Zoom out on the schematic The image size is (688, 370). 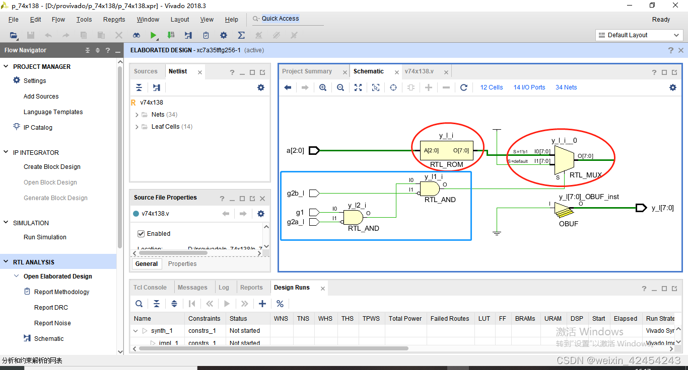pyautogui.click(x=340, y=87)
